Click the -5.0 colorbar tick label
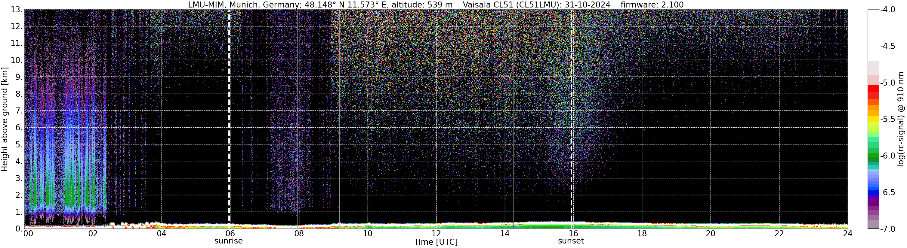This screenshot has height=248, width=907. [x=888, y=83]
